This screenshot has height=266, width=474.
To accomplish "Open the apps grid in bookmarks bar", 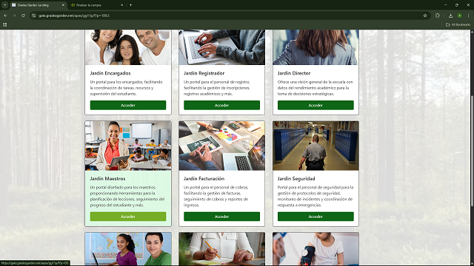I will pos(5,24).
